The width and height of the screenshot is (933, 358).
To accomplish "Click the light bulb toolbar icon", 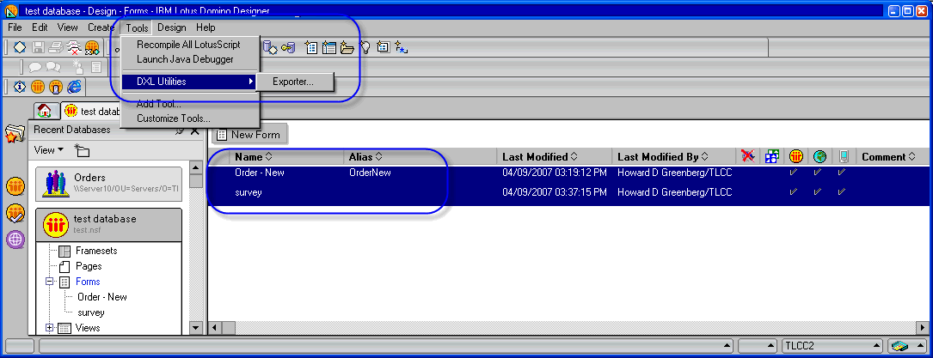I will [x=365, y=47].
